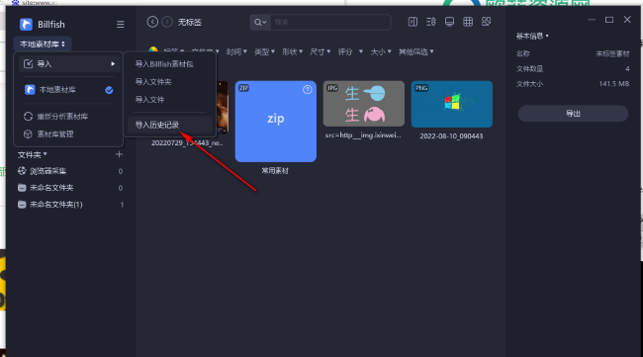Select the blue zip file thumbnail
This screenshot has height=357, width=643.
tap(276, 122)
